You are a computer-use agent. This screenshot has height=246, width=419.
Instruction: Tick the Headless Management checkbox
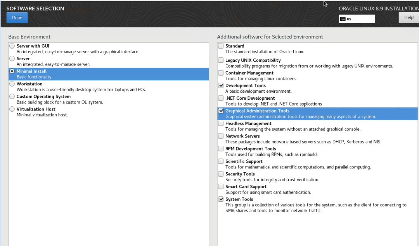pyautogui.click(x=221, y=123)
